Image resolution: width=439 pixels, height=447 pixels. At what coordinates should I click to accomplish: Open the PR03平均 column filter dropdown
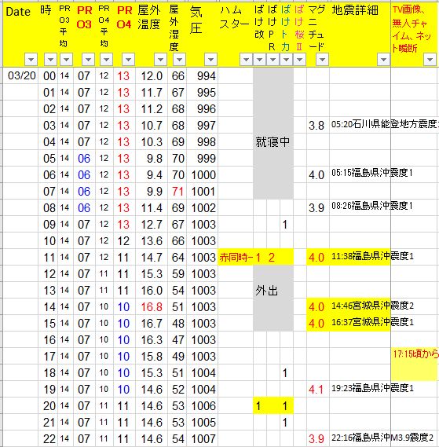click(66, 60)
